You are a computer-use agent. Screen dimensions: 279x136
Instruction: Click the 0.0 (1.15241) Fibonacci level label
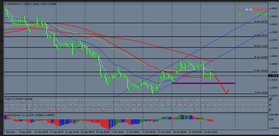tap(262, 93)
